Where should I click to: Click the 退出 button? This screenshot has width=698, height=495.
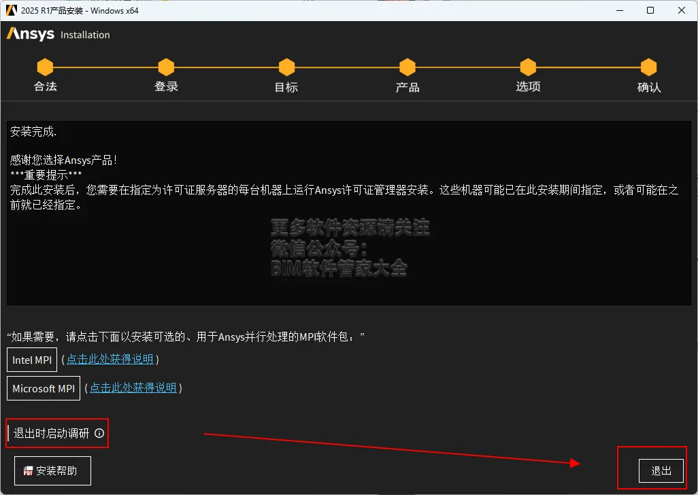click(661, 471)
